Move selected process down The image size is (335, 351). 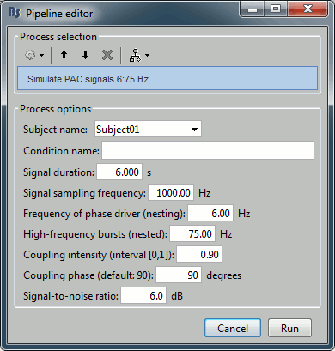point(85,55)
